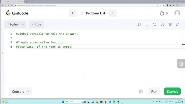Reset code to default icon
The height and width of the screenshot is (104, 185).
tap(155, 24)
